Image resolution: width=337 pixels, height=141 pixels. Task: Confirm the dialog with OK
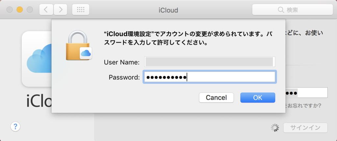[257, 97]
